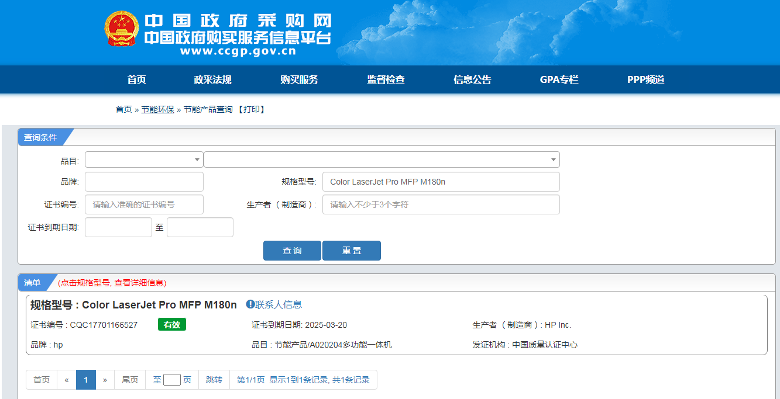Select page 1 in pagination
The width and height of the screenshot is (780, 399).
[86, 380]
